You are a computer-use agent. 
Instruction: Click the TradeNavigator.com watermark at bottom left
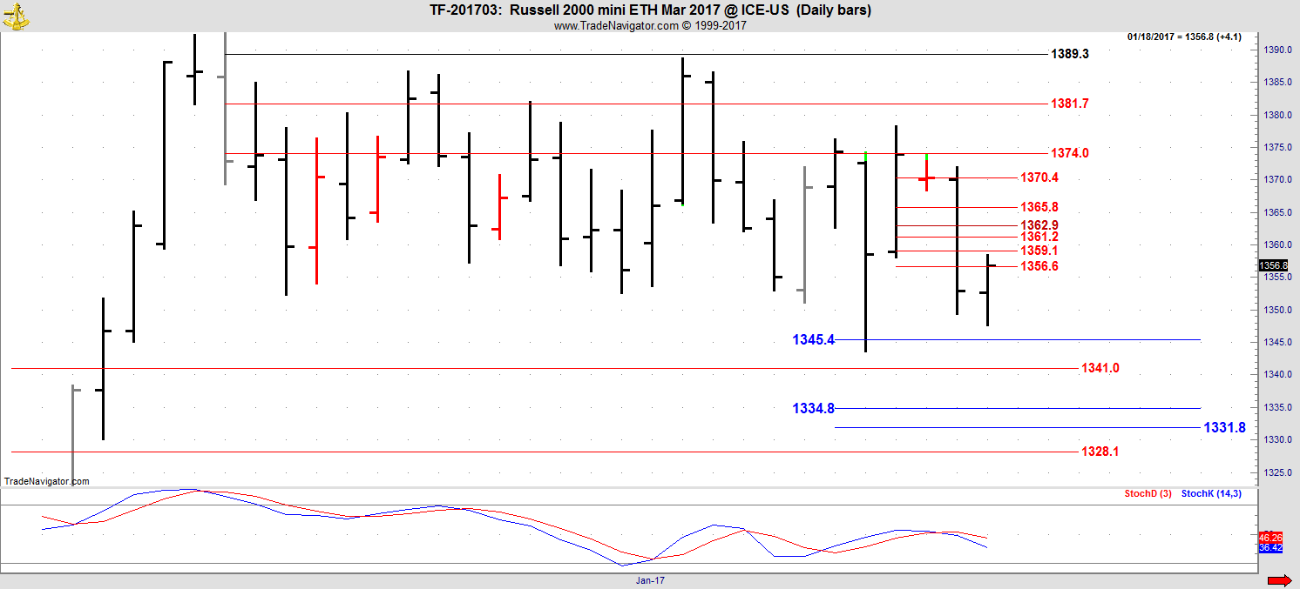click(46, 481)
